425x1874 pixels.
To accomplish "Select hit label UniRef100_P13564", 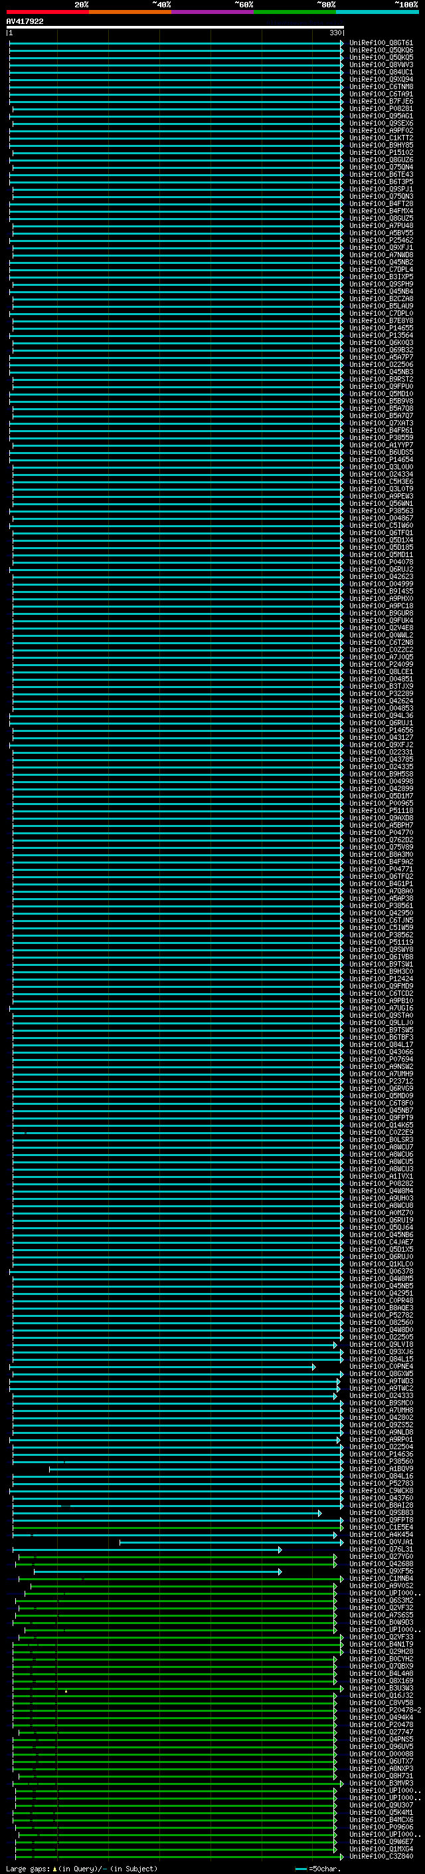I will click(x=381, y=335).
